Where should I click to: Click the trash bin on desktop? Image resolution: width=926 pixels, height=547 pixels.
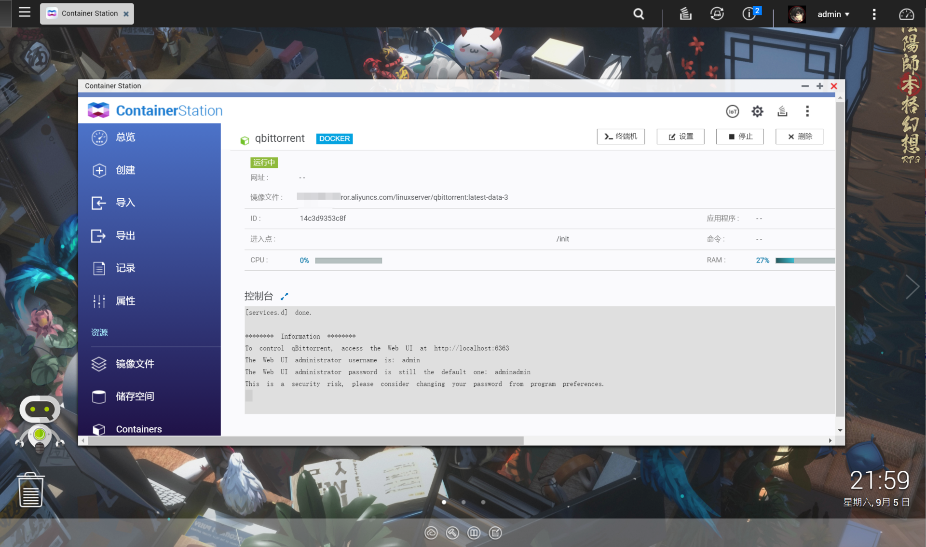pos(31,490)
